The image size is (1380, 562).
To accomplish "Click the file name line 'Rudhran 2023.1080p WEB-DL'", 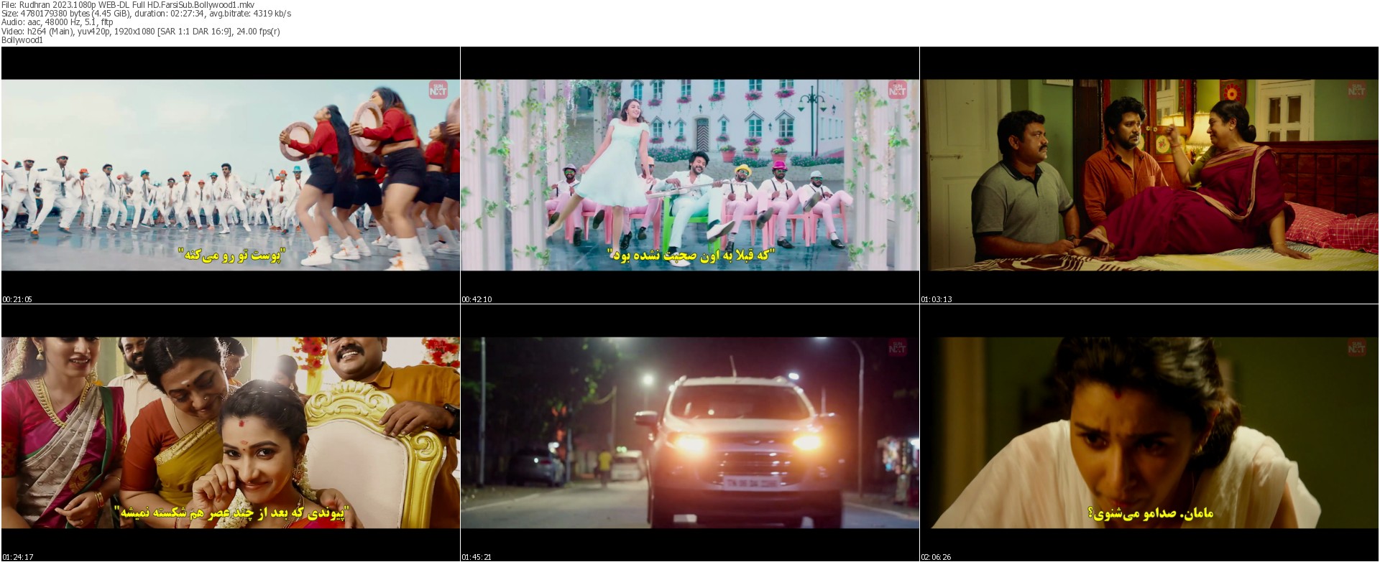I will (x=128, y=4).
